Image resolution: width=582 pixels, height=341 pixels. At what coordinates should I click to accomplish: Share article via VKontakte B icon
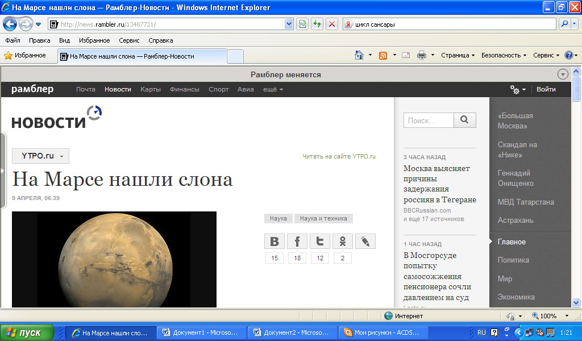[275, 241]
